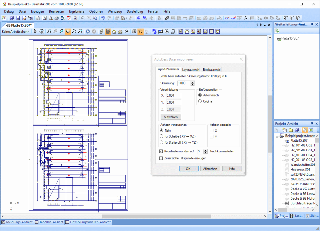Click the print icon in main toolbar
Image resolution: width=320 pixels, height=231 pixels.
[56, 18]
